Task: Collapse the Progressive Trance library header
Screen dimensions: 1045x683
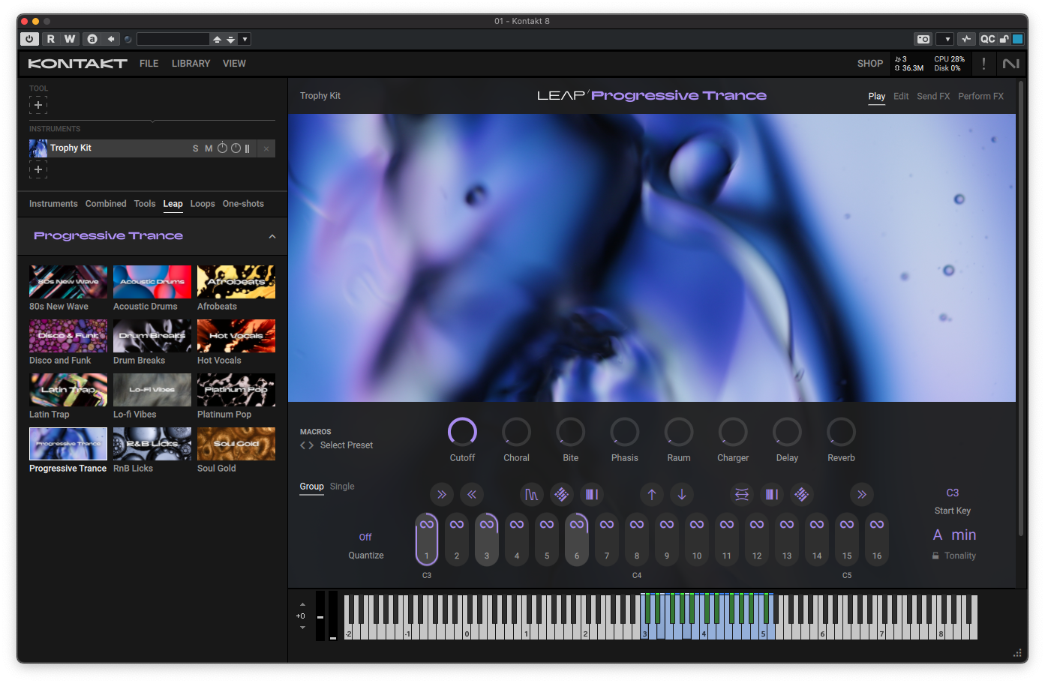Action: [x=272, y=236]
